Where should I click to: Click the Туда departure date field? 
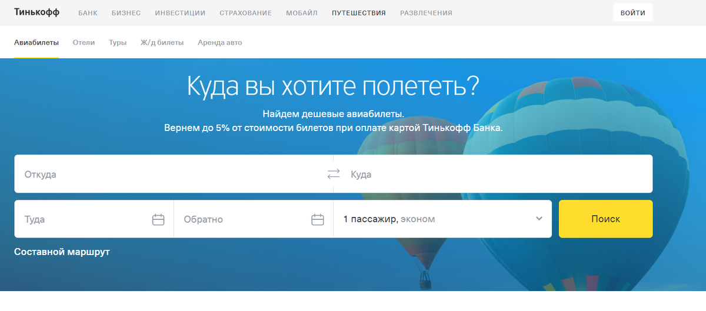[x=94, y=219]
